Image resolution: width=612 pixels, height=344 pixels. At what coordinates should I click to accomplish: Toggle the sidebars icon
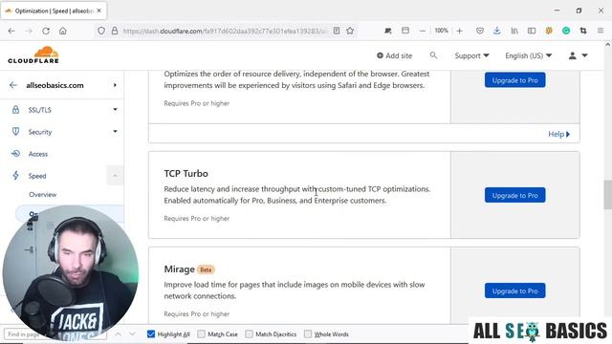pos(532,31)
